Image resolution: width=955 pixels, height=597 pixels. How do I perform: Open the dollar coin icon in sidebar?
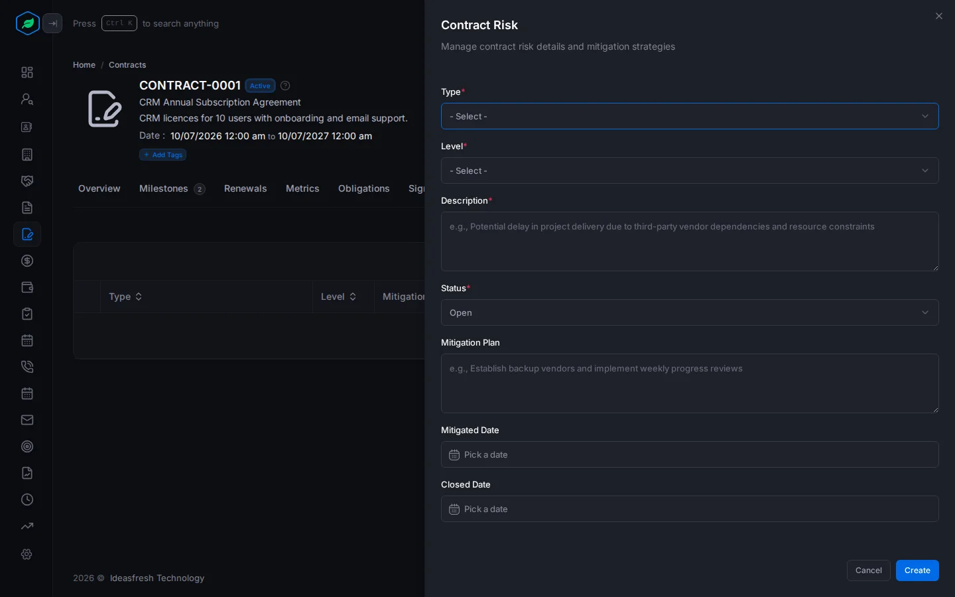click(27, 261)
